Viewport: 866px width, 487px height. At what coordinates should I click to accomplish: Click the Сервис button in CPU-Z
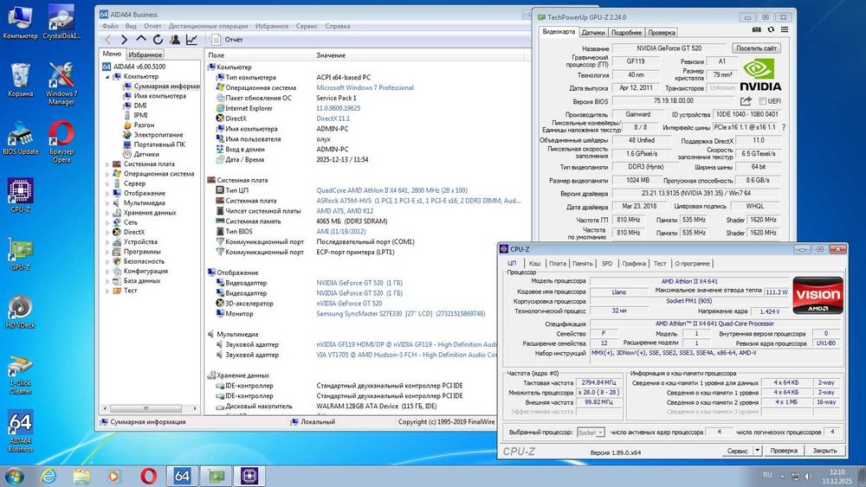click(737, 451)
